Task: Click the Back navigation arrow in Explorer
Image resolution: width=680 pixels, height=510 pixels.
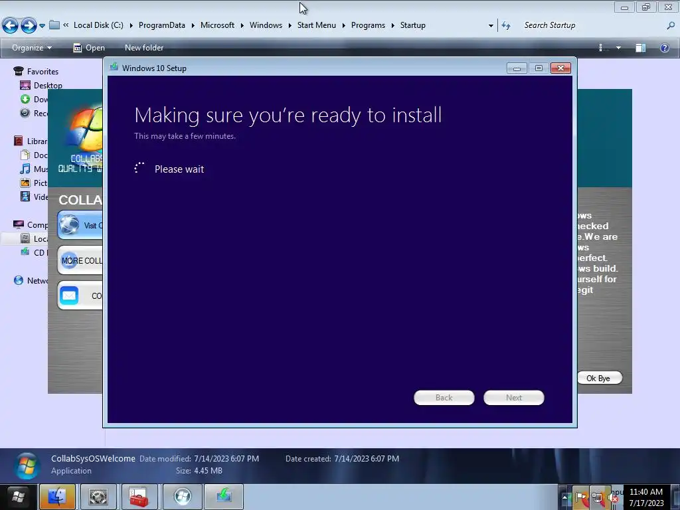Action: click(x=11, y=25)
